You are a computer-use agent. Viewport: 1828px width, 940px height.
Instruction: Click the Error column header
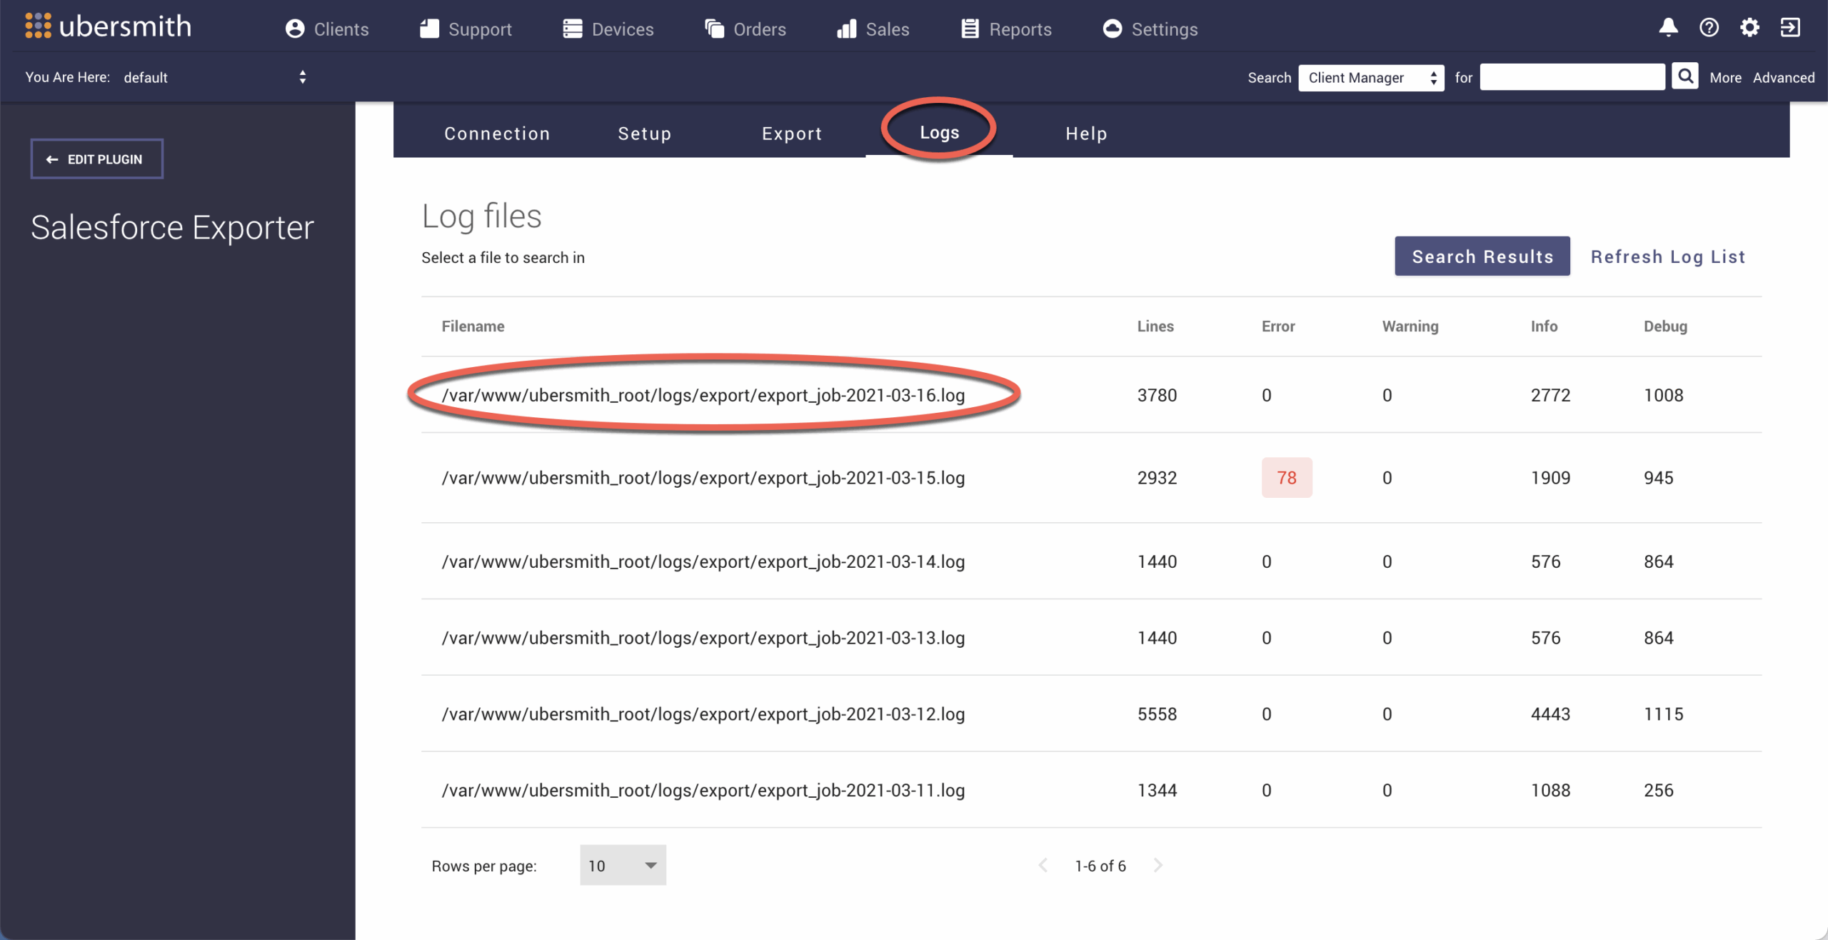pyautogui.click(x=1277, y=326)
